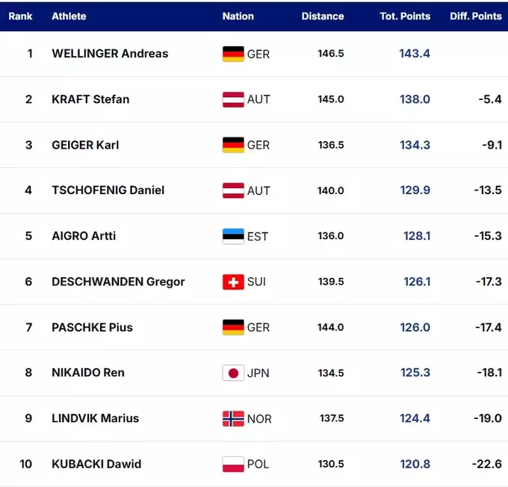Click the Athlete column header
This screenshot has width=508, height=487.
pyautogui.click(x=69, y=16)
